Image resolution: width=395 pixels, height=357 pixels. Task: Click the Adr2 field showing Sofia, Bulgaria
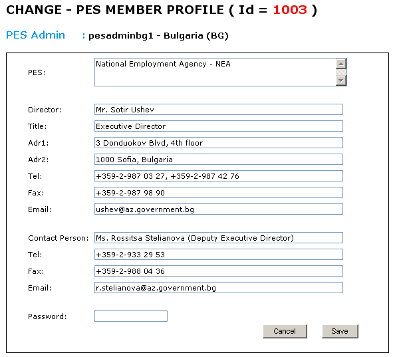219,160
